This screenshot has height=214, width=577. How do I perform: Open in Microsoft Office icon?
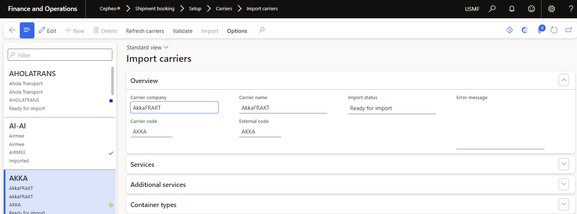pyautogui.click(x=524, y=30)
